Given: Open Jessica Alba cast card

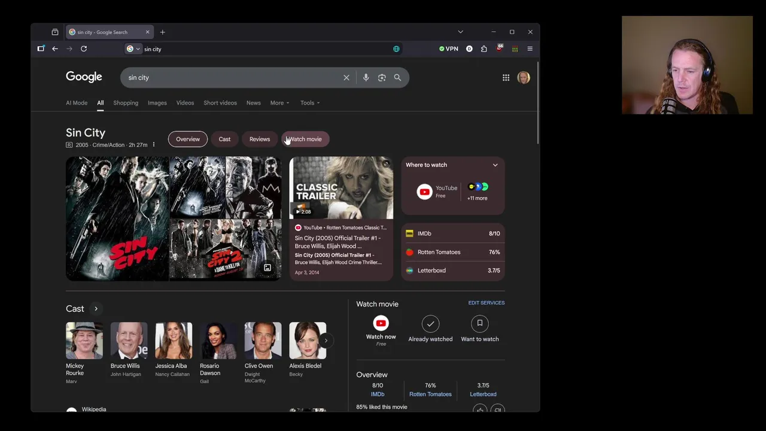Looking at the screenshot, I should (174, 350).
